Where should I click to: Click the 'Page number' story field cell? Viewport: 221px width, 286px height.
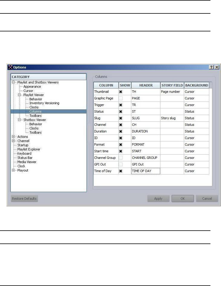click(172, 92)
